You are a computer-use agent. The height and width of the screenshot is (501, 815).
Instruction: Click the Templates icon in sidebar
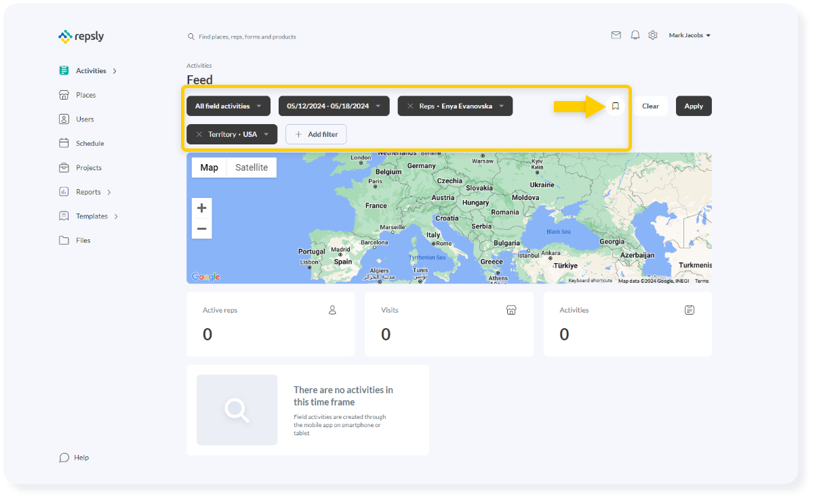[x=64, y=216]
